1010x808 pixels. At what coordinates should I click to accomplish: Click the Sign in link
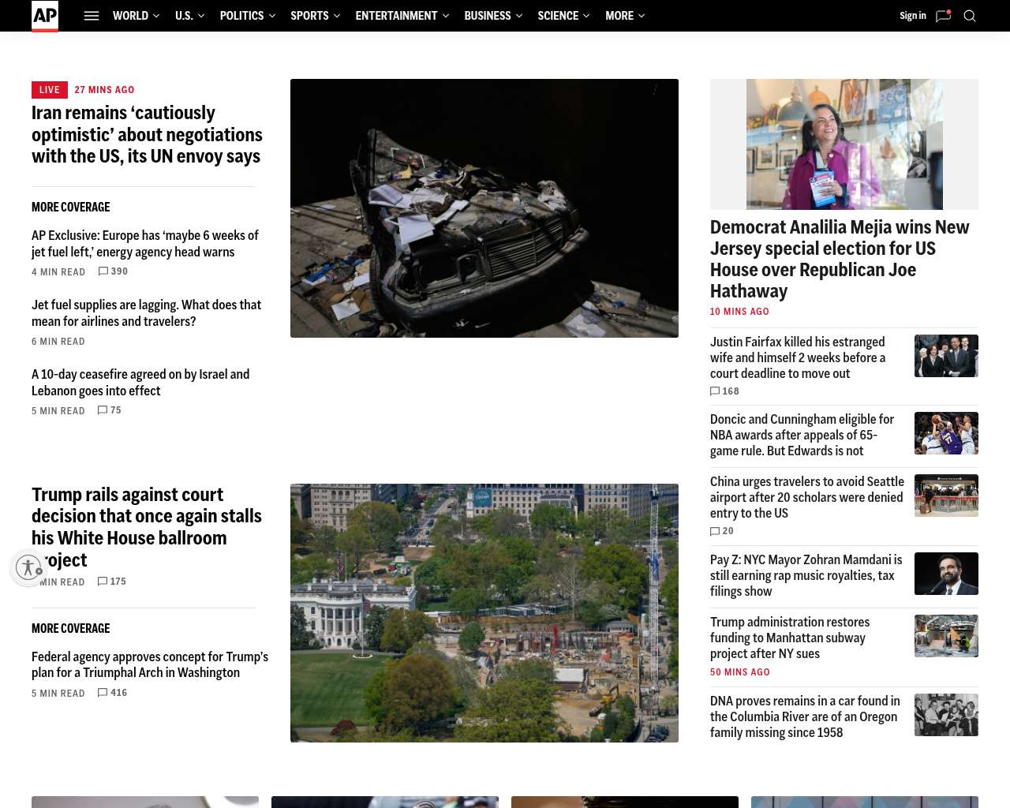(x=913, y=16)
